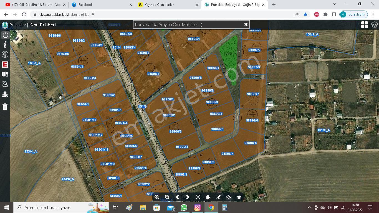Viewport: 379px width, 213px height.
Task: Open a new browser tab
Action: pyautogui.click(x=274, y=5)
